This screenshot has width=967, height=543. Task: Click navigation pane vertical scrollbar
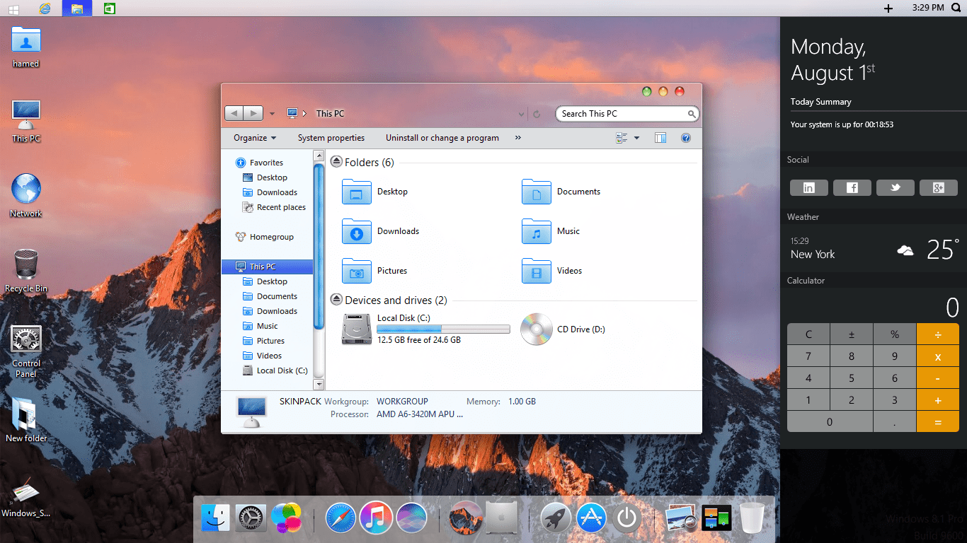coord(319,271)
